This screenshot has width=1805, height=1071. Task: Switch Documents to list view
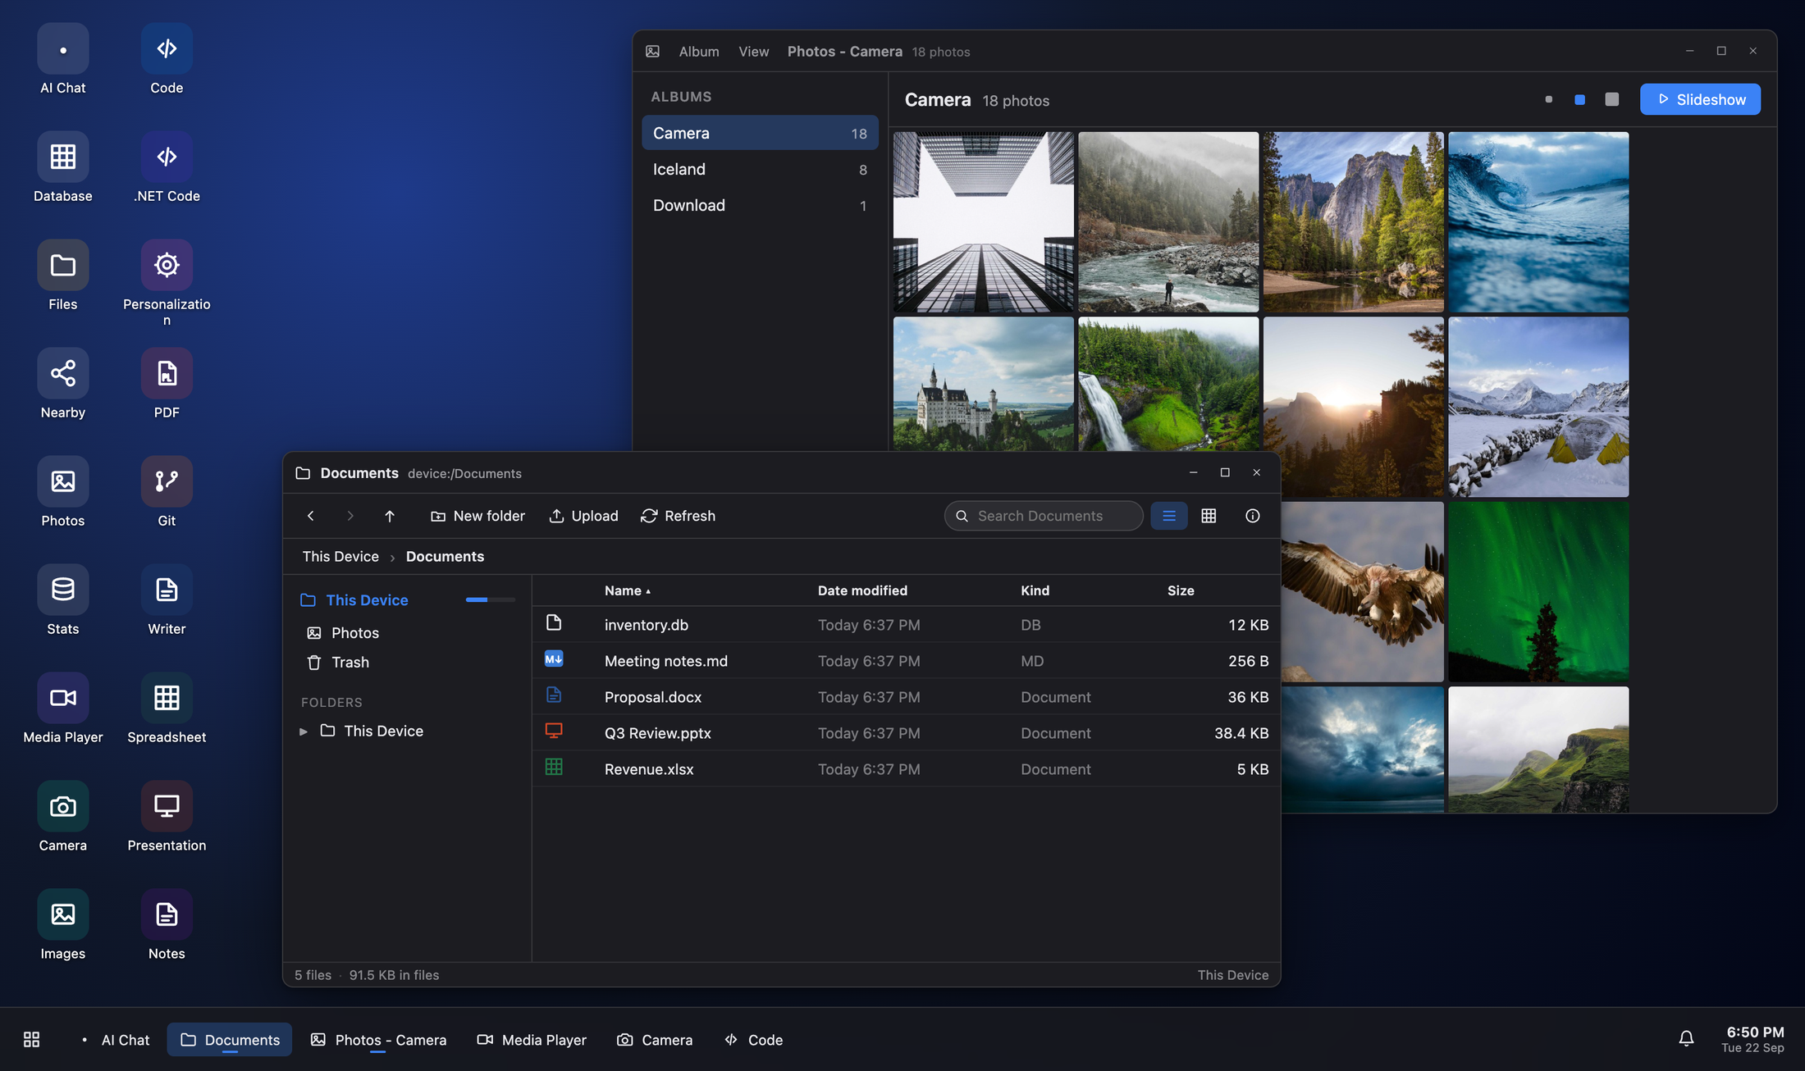click(1169, 516)
